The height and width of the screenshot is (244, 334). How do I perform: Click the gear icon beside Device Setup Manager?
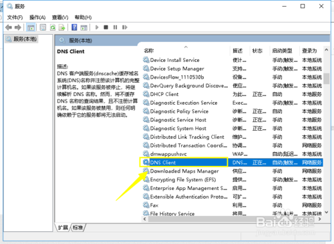(146, 69)
